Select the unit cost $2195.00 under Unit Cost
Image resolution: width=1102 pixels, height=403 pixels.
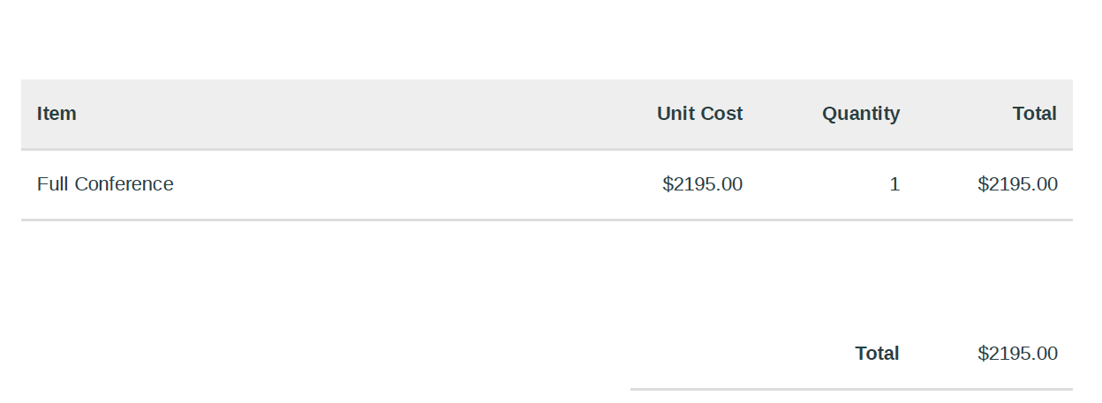(703, 184)
